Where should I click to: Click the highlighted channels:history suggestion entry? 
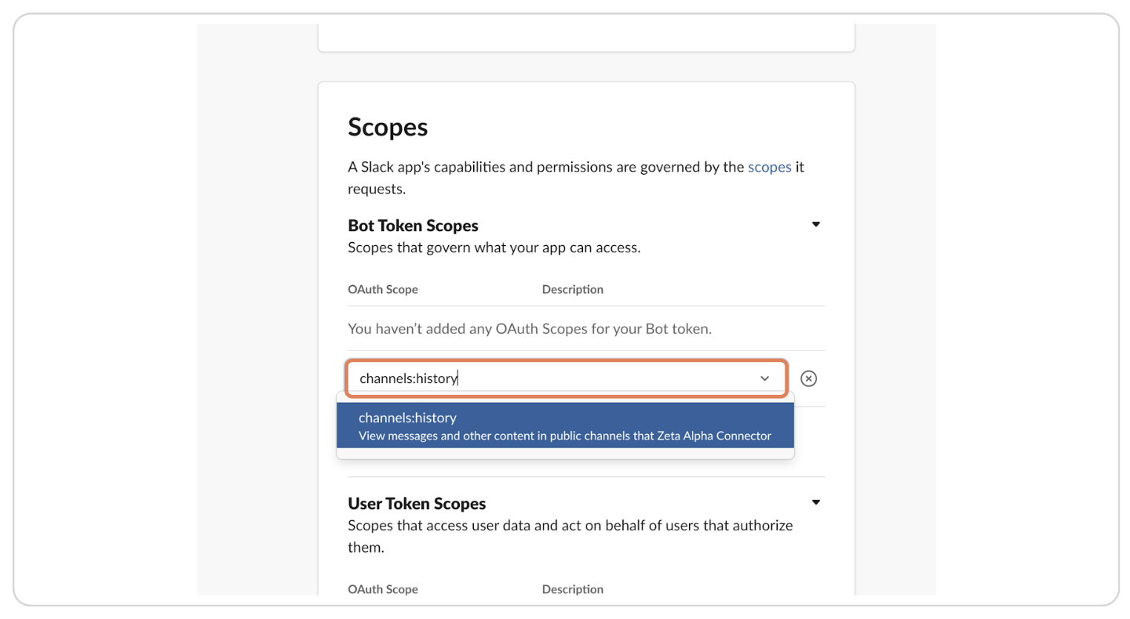[x=565, y=425]
